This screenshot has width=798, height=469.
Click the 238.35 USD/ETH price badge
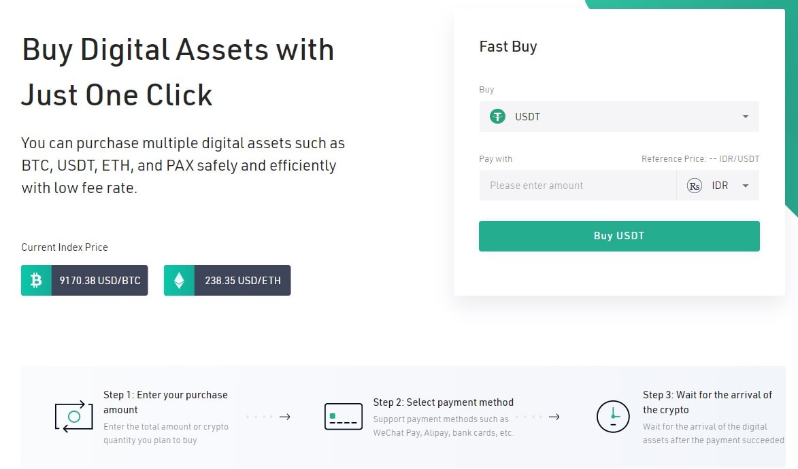pyautogui.click(x=227, y=280)
